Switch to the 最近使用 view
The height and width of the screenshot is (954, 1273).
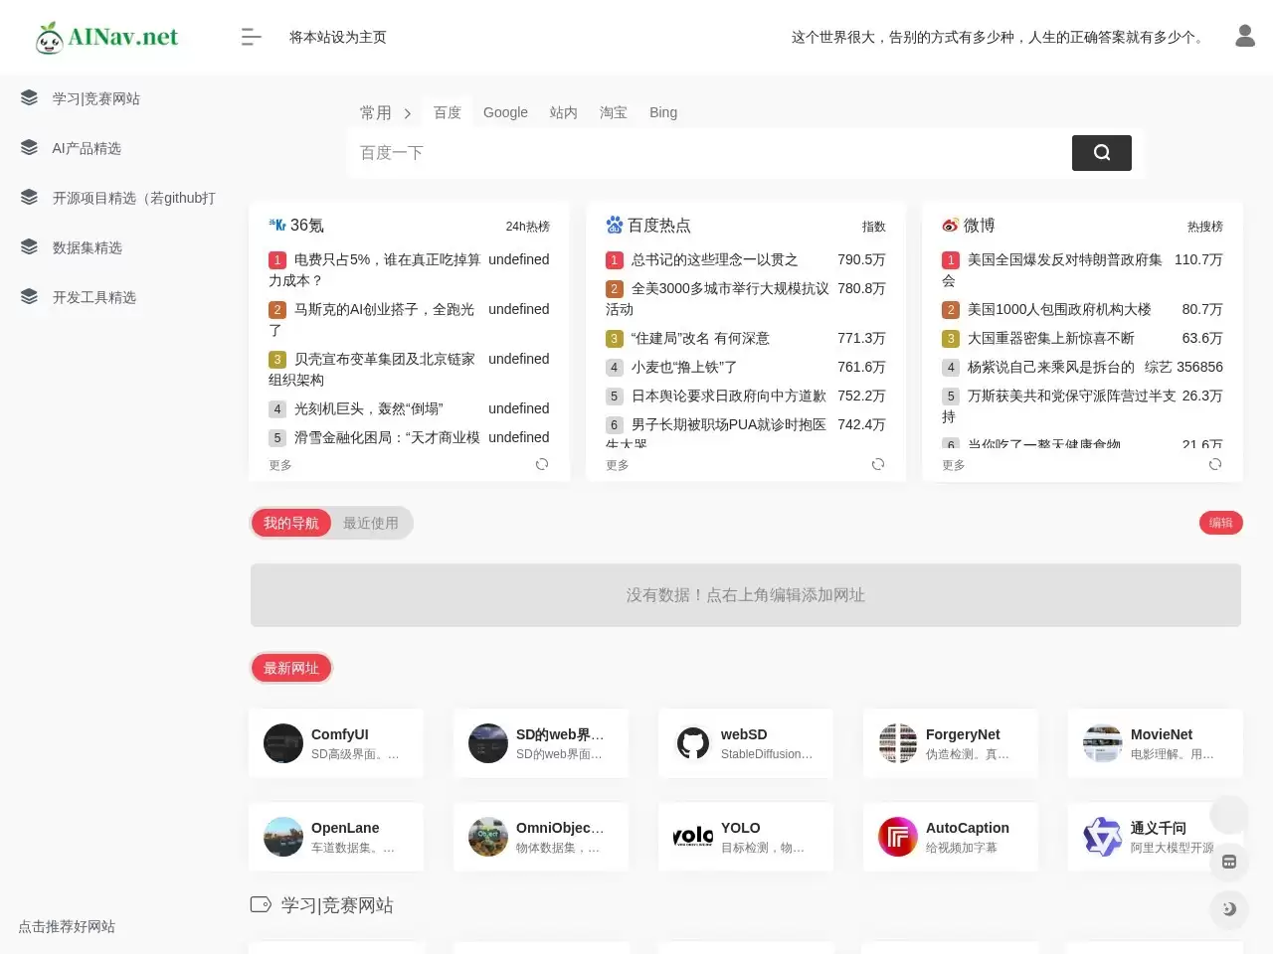371,523
